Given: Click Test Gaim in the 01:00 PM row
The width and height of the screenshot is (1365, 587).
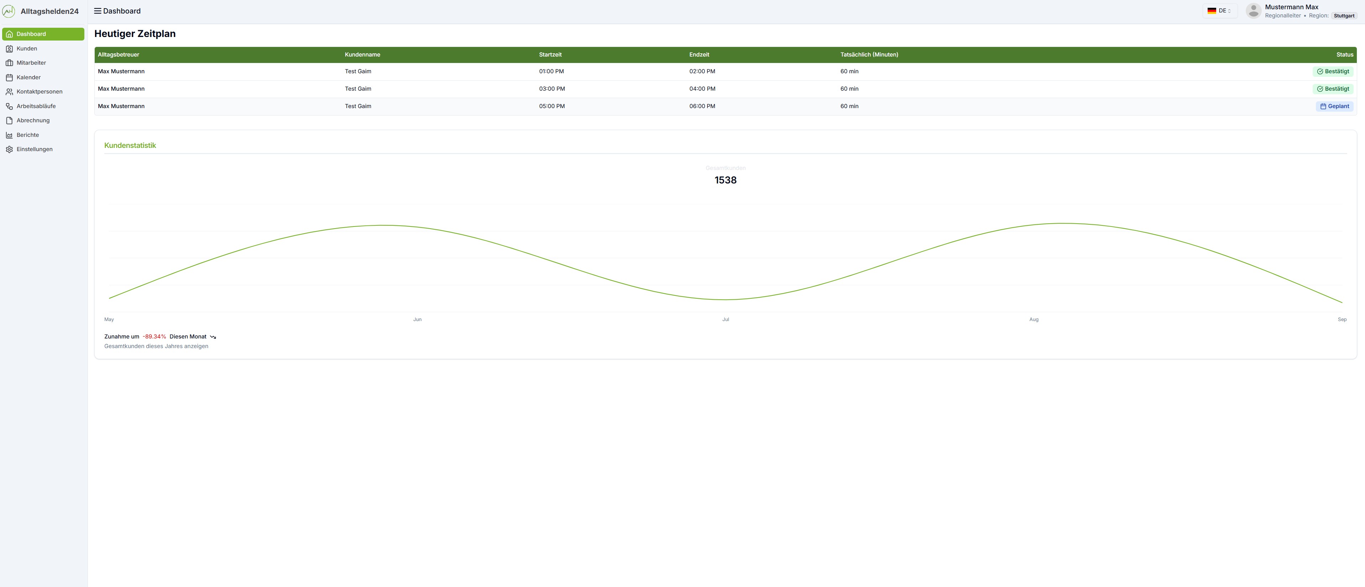Looking at the screenshot, I should pyautogui.click(x=358, y=71).
